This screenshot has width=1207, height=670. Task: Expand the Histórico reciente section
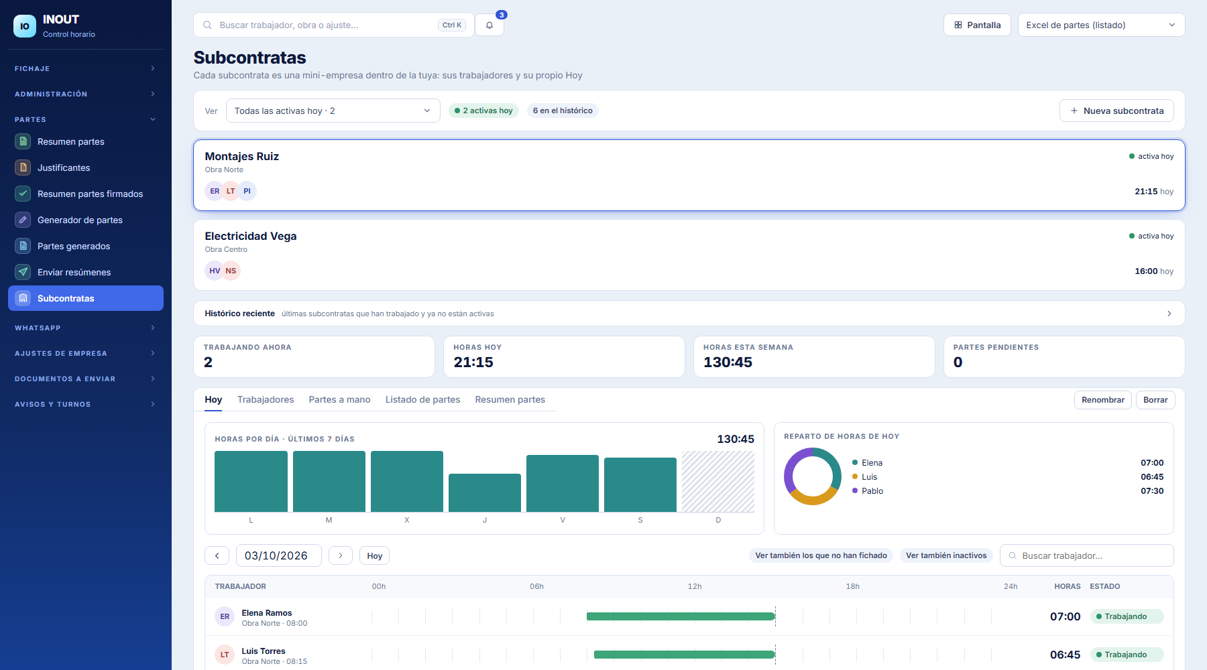pyautogui.click(x=689, y=314)
